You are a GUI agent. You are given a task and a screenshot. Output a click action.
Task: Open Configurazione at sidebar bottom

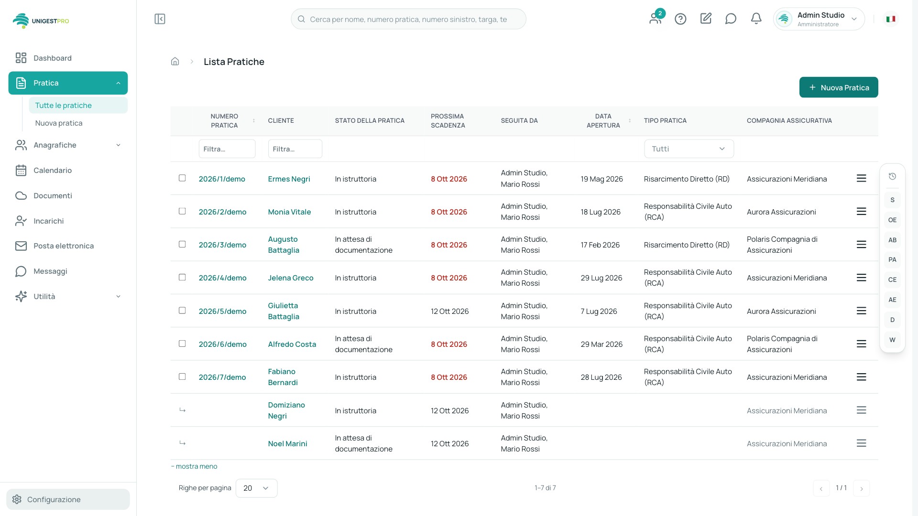coord(68,500)
